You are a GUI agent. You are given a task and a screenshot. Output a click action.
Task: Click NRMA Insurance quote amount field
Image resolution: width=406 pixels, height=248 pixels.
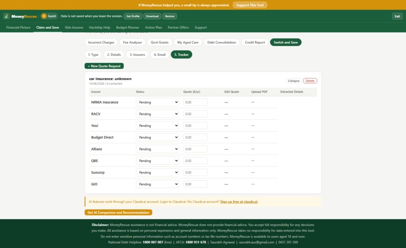tap(195, 102)
